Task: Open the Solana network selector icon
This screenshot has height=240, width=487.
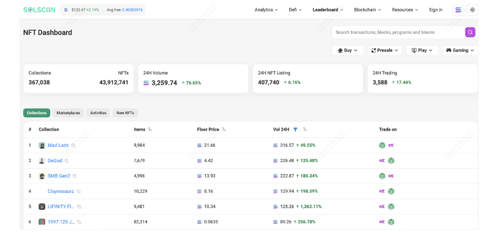Action: point(458,10)
